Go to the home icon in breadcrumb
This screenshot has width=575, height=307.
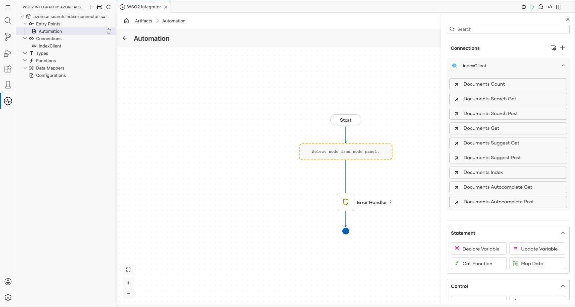126,21
